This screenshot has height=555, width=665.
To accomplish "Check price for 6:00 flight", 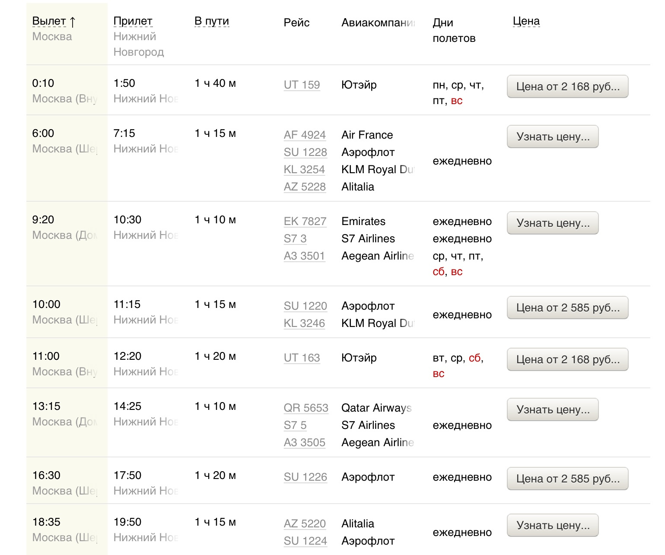I will [553, 137].
